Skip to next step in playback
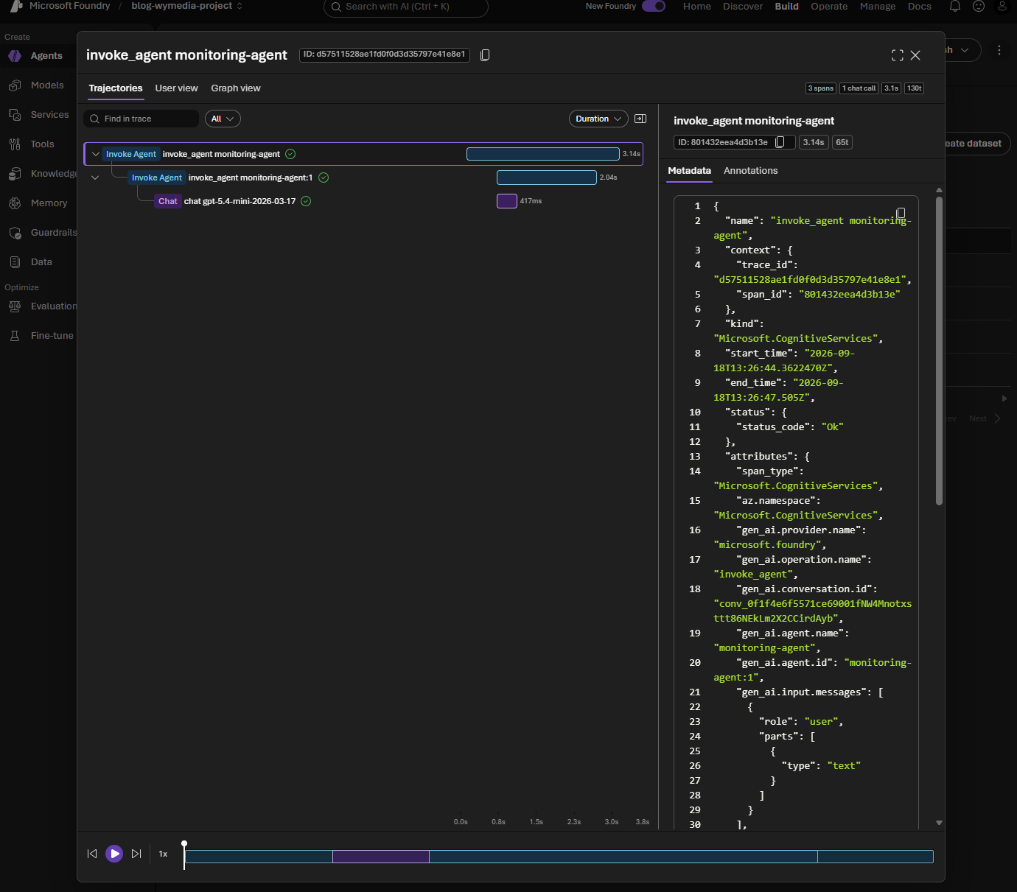Viewport: 1017px width, 892px height. pyautogui.click(x=136, y=854)
